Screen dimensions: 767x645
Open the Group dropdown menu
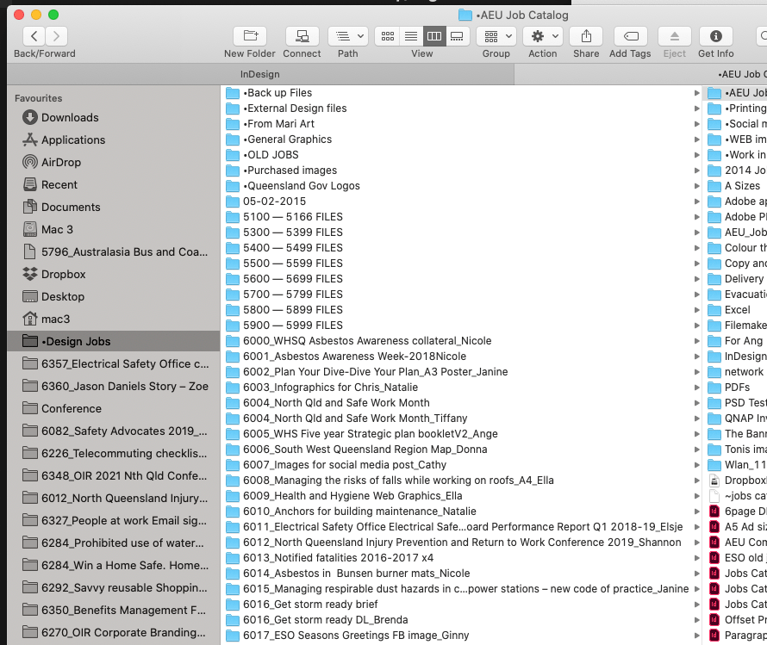point(496,36)
